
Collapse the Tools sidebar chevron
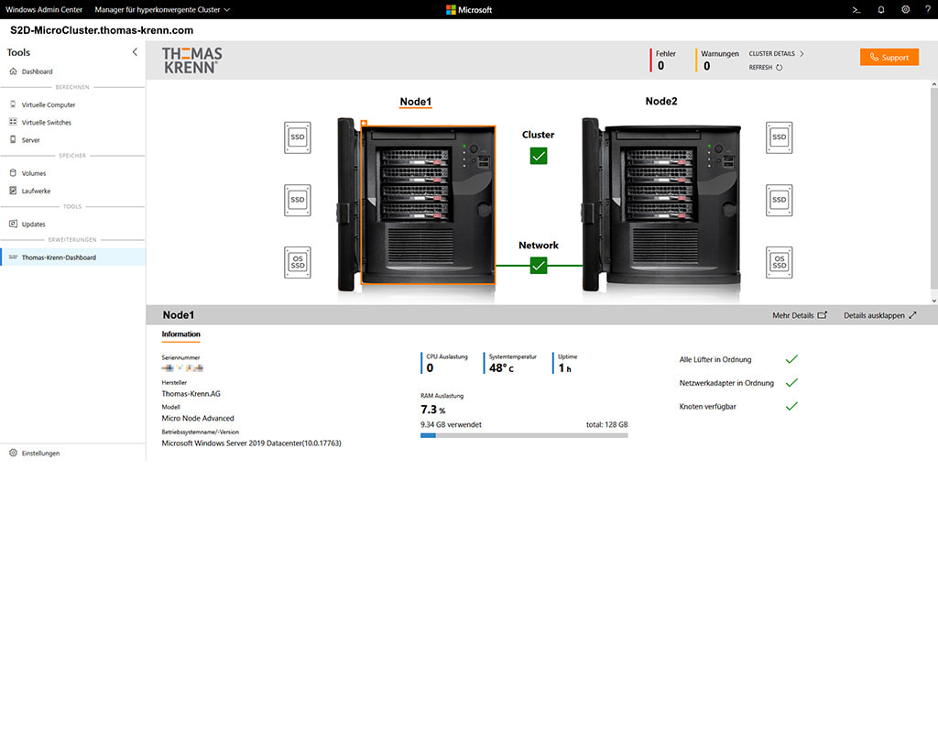click(x=135, y=52)
